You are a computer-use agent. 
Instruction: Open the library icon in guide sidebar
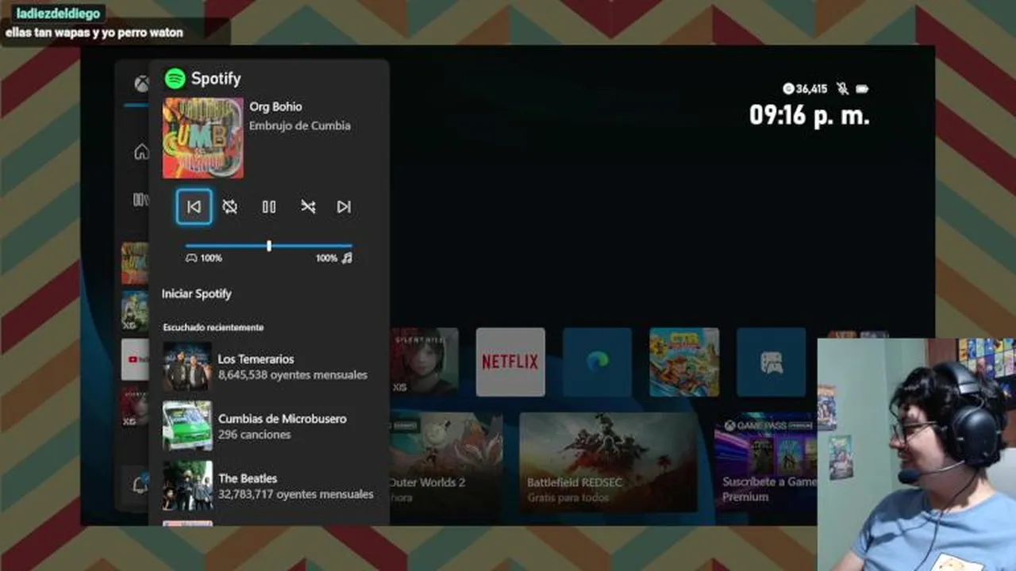point(140,199)
